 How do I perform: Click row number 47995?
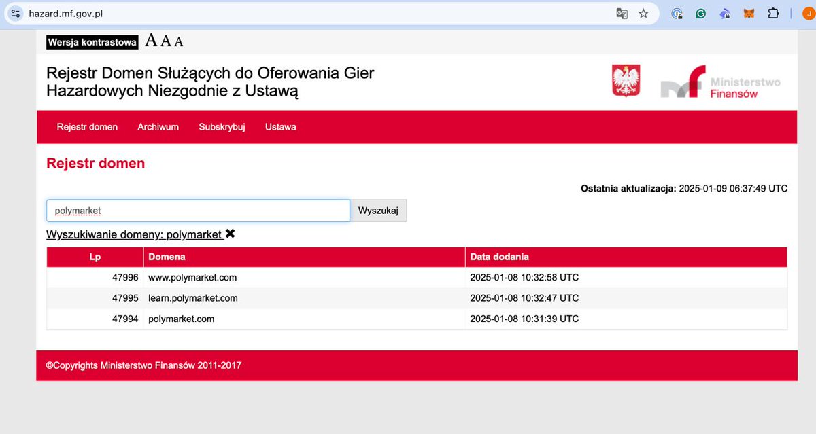(126, 298)
